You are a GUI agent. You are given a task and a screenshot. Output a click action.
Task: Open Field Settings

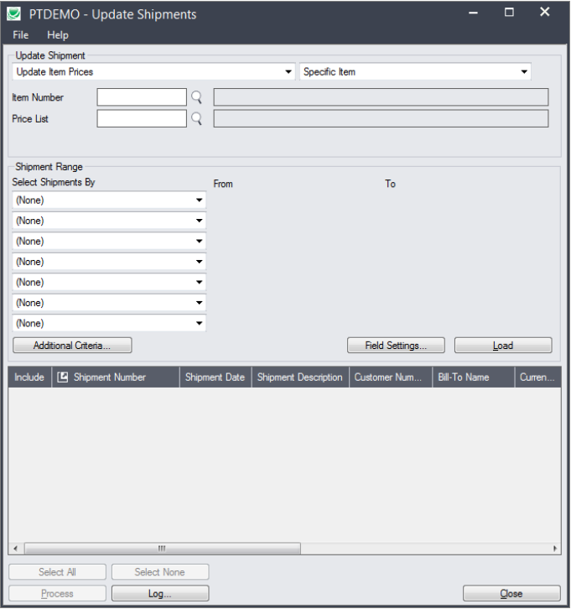point(396,346)
